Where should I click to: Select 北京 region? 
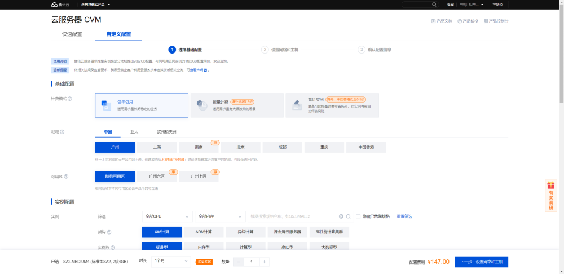coord(241,147)
